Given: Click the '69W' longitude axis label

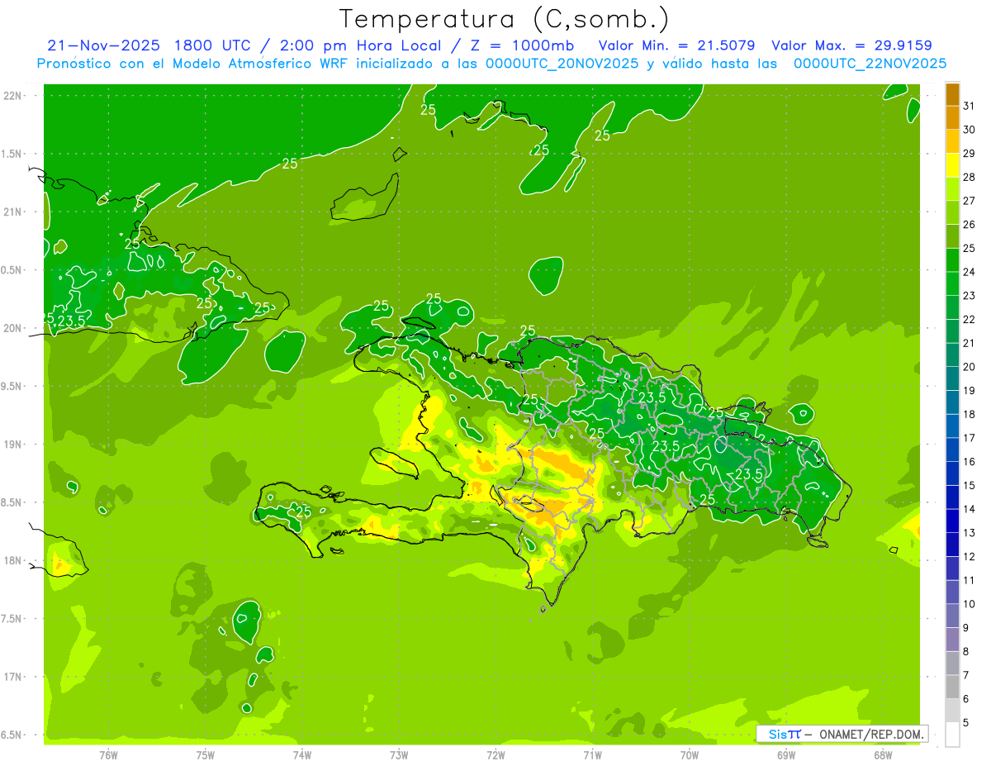Looking at the screenshot, I should tap(786, 755).
